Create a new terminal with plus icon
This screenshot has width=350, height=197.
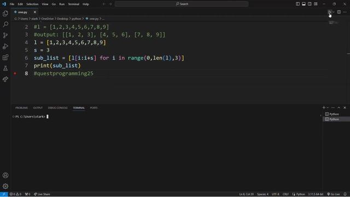click(324, 108)
